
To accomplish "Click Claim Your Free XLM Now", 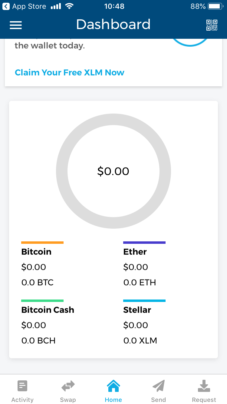I will (x=70, y=73).
